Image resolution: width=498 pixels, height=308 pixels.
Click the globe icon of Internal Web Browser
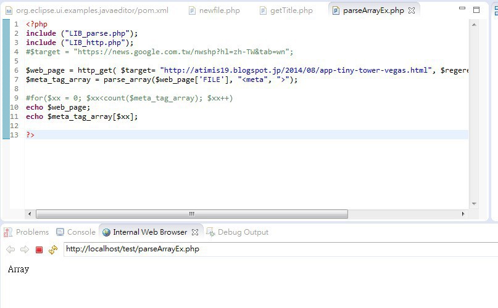pos(106,232)
